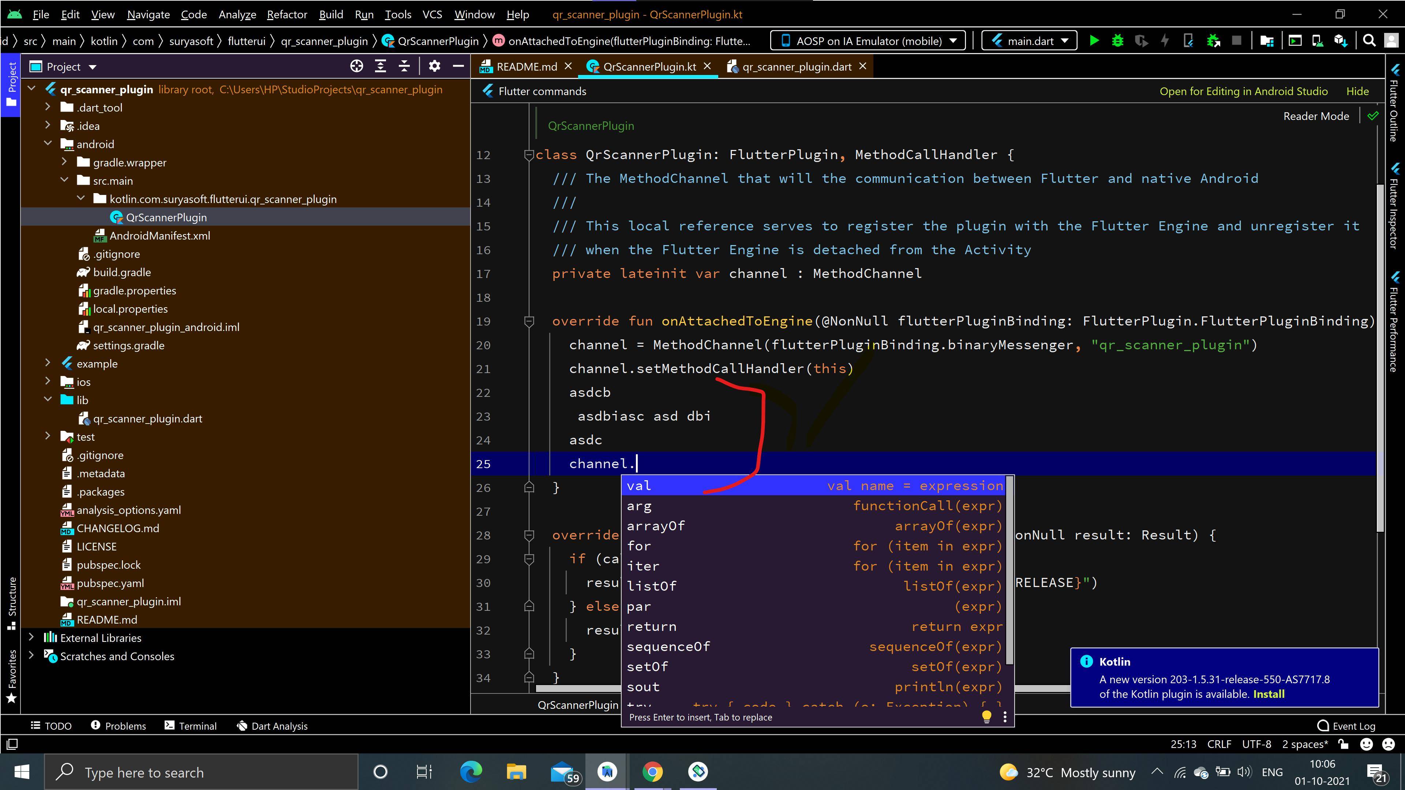Run the main.dart application
The width and height of the screenshot is (1405, 790).
pyautogui.click(x=1094, y=40)
